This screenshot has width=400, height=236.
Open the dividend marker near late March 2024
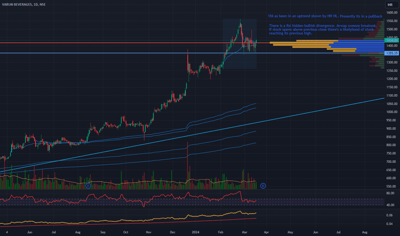click(x=263, y=186)
